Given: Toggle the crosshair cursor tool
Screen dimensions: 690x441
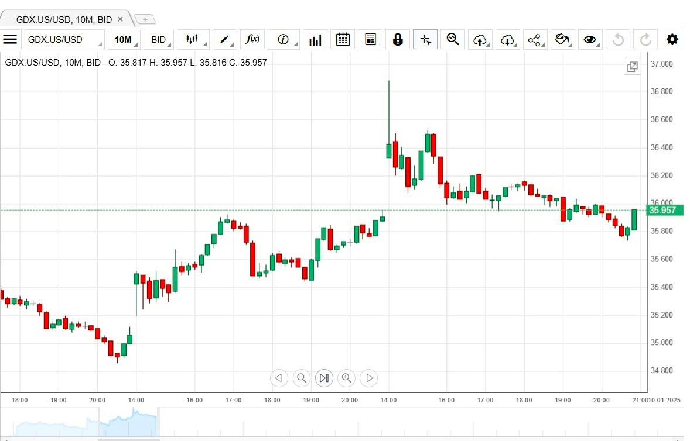Looking at the screenshot, I should (425, 40).
